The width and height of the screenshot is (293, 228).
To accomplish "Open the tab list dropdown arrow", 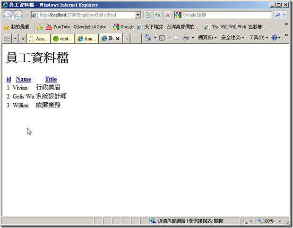I will [15, 38].
